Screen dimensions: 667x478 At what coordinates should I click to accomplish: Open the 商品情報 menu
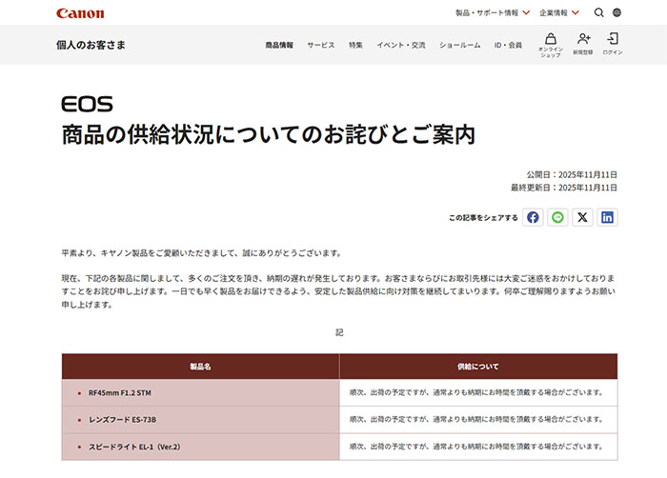click(x=279, y=45)
